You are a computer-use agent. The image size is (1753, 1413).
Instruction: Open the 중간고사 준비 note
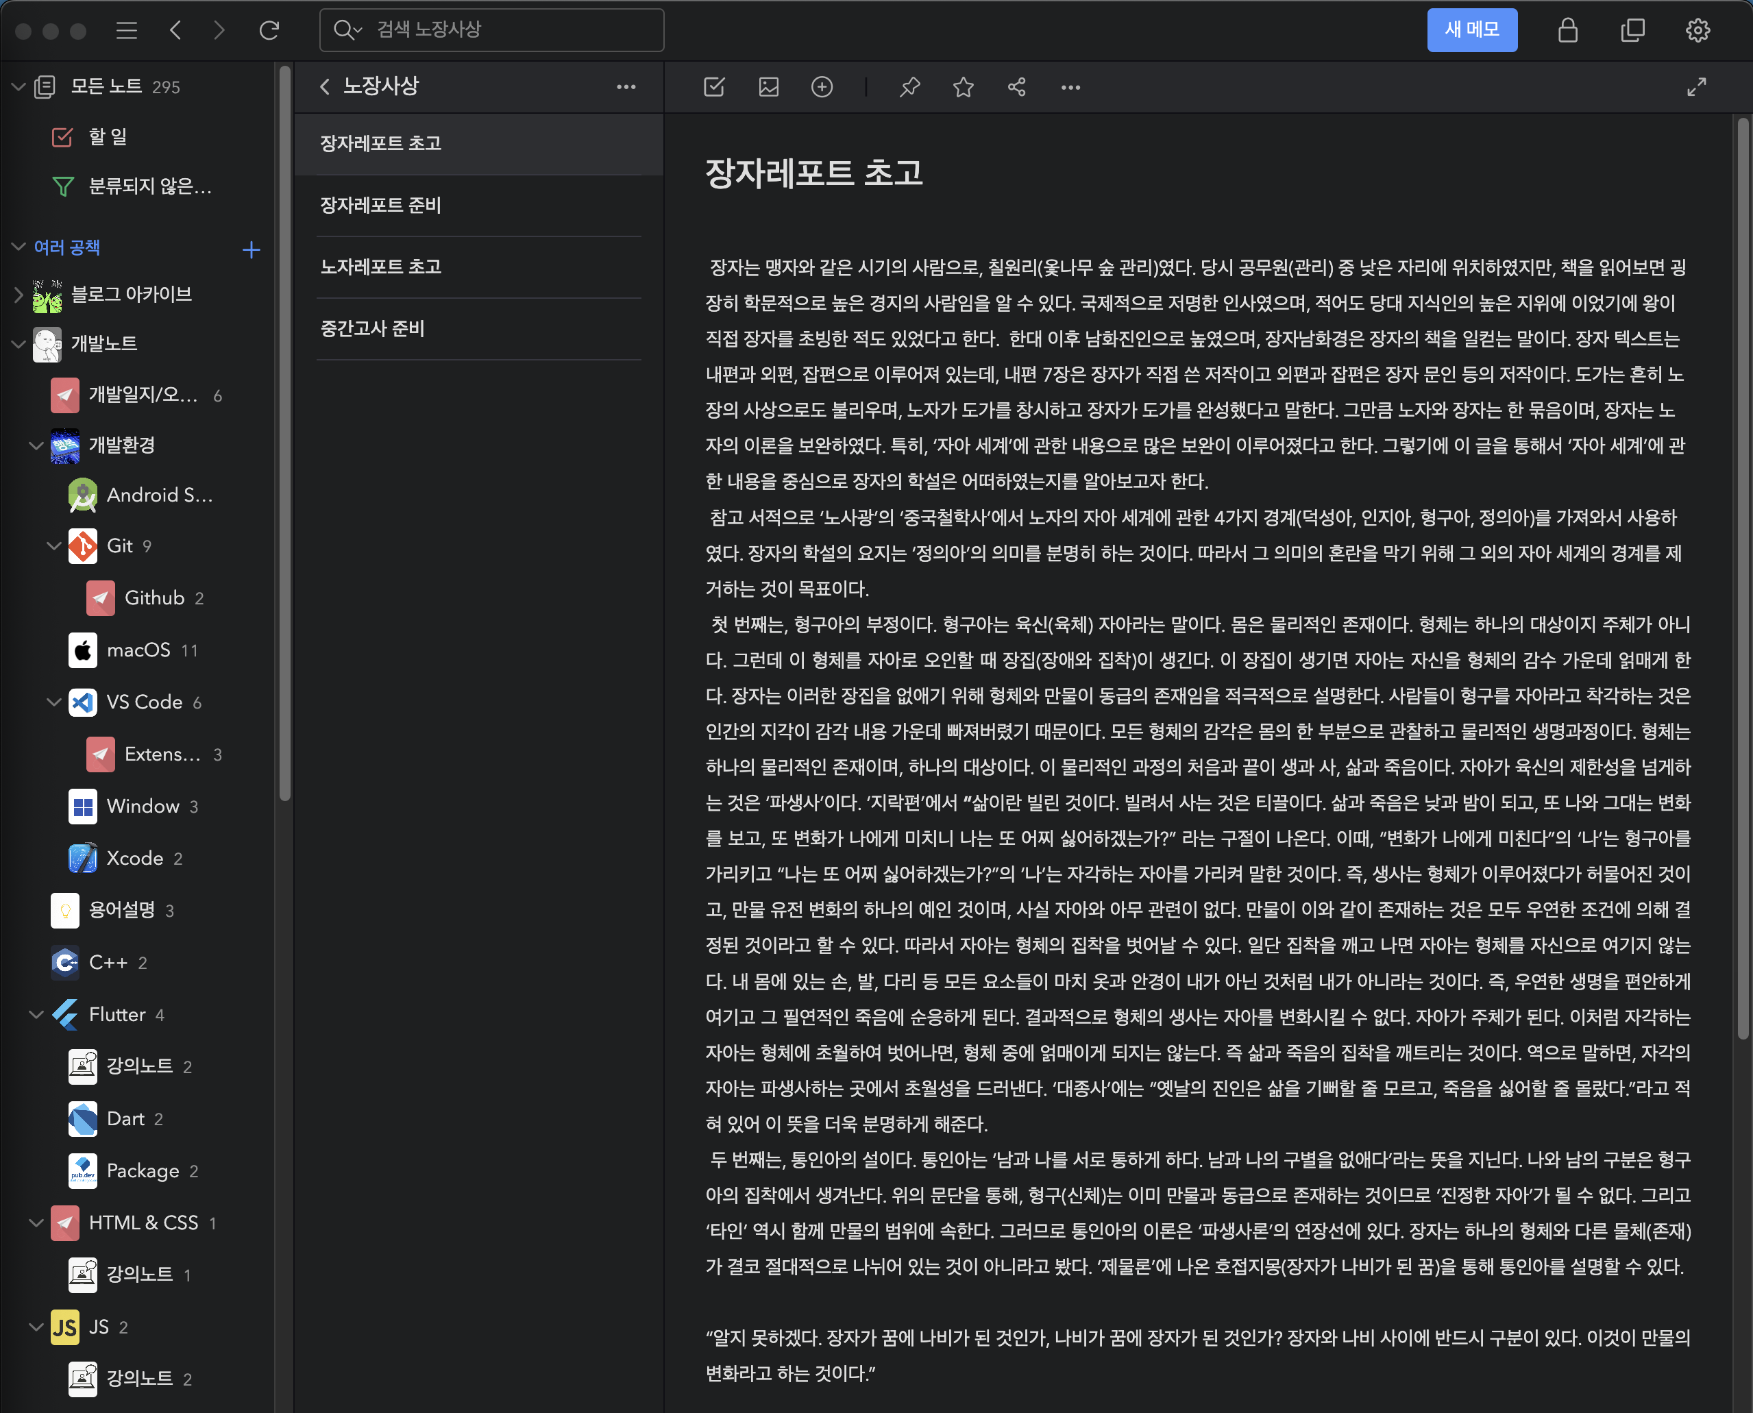click(373, 329)
